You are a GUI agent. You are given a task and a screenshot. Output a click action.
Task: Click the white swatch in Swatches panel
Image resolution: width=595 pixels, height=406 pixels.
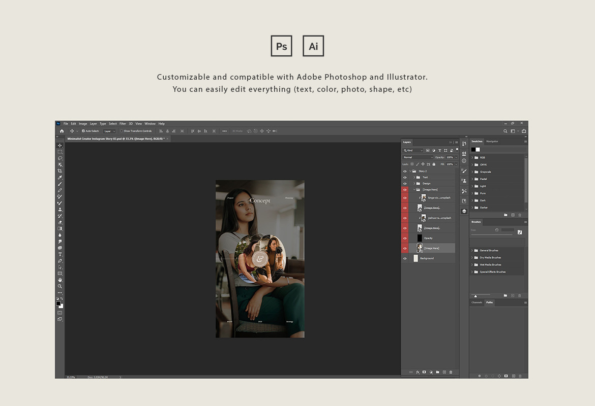478,150
